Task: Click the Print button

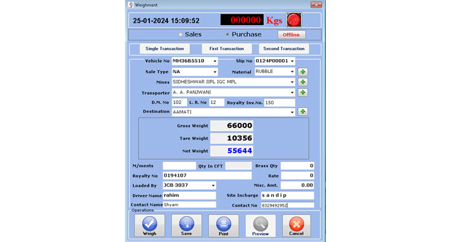Action: pyautogui.click(x=224, y=225)
